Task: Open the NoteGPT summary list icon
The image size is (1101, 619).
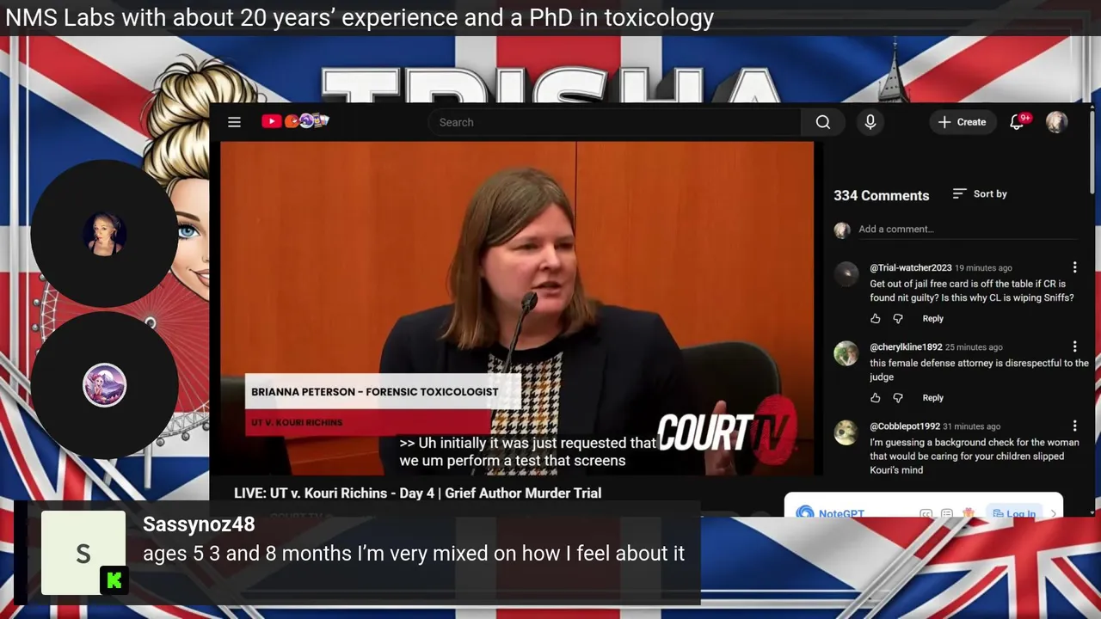Action: click(x=947, y=513)
